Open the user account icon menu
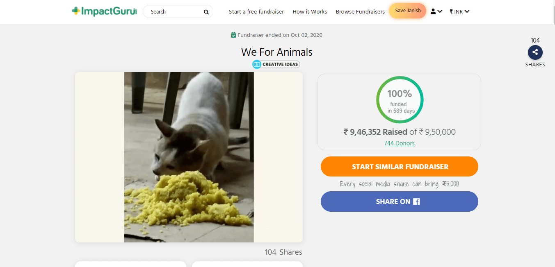The height and width of the screenshot is (267, 555). click(x=433, y=11)
